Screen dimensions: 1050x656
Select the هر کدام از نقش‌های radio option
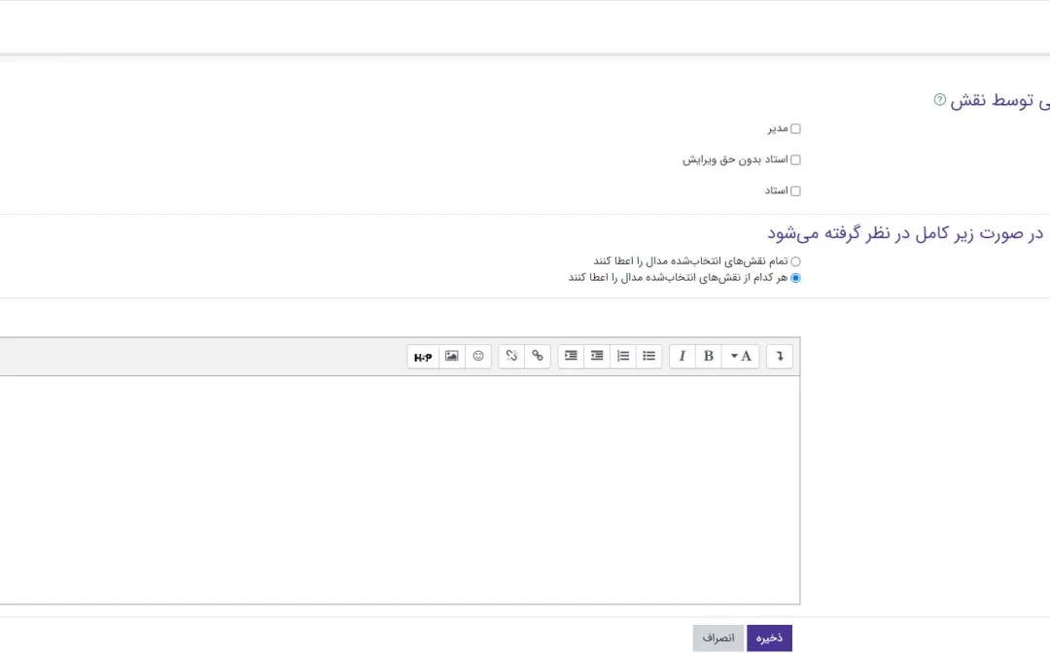(795, 278)
